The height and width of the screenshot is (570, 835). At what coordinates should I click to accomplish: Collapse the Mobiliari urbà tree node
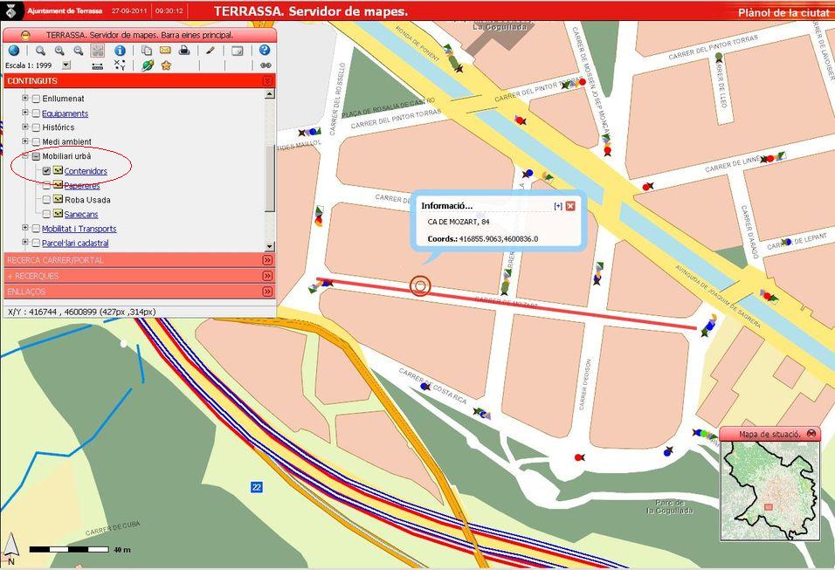(25, 156)
